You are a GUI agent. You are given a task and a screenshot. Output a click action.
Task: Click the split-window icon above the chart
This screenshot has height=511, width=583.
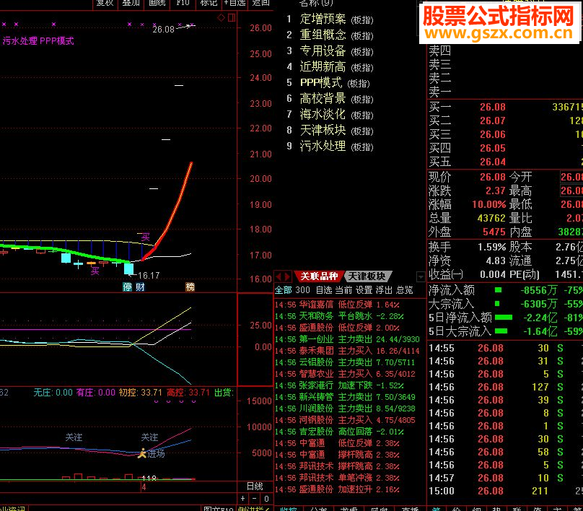tap(232, 17)
